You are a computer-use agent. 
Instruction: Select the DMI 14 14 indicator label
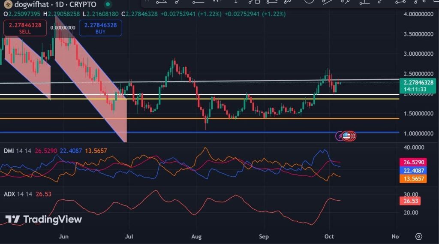[17, 151]
